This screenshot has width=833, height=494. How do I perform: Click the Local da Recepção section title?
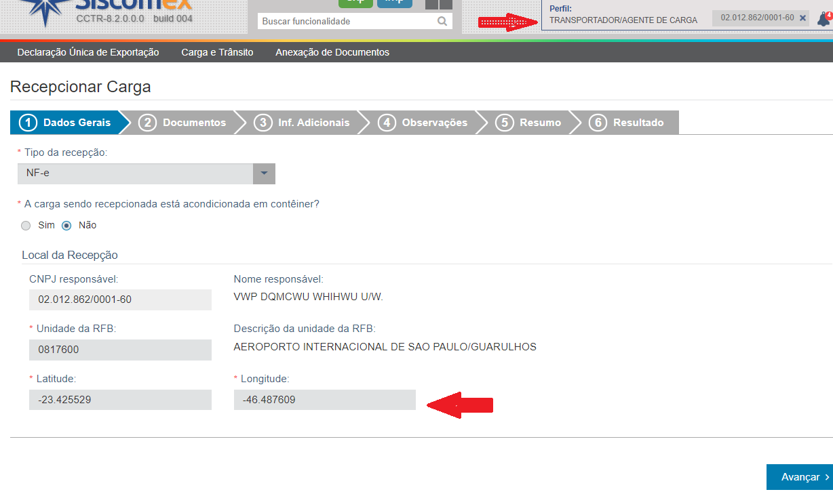click(x=70, y=255)
